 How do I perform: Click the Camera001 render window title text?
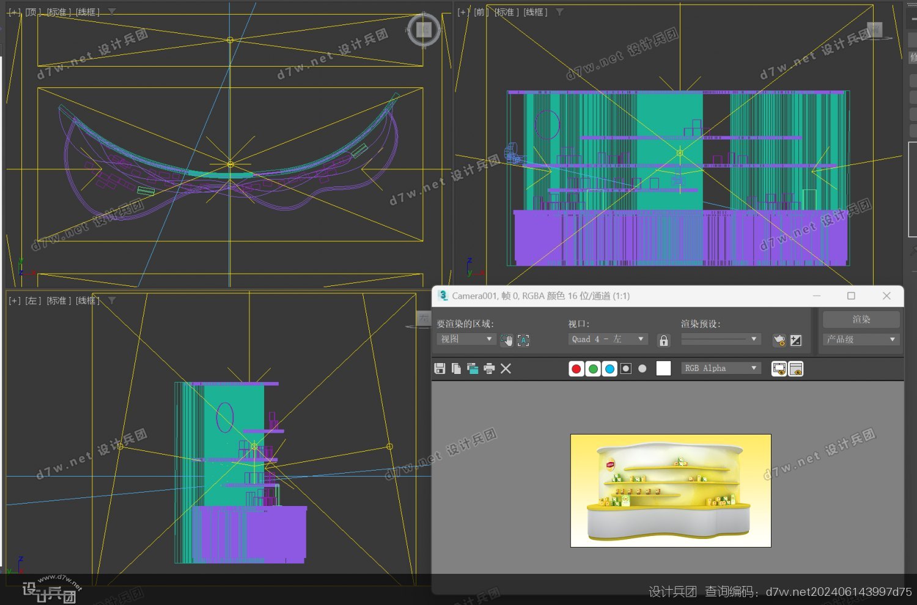(x=541, y=296)
